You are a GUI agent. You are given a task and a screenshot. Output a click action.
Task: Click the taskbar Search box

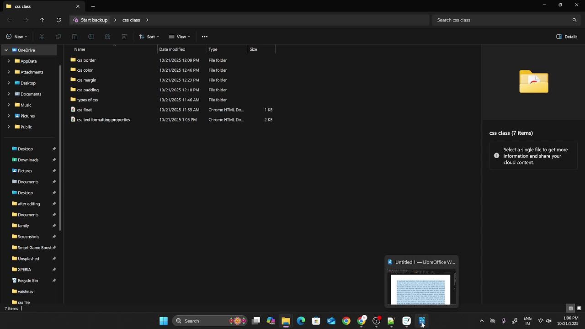(210, 321)
